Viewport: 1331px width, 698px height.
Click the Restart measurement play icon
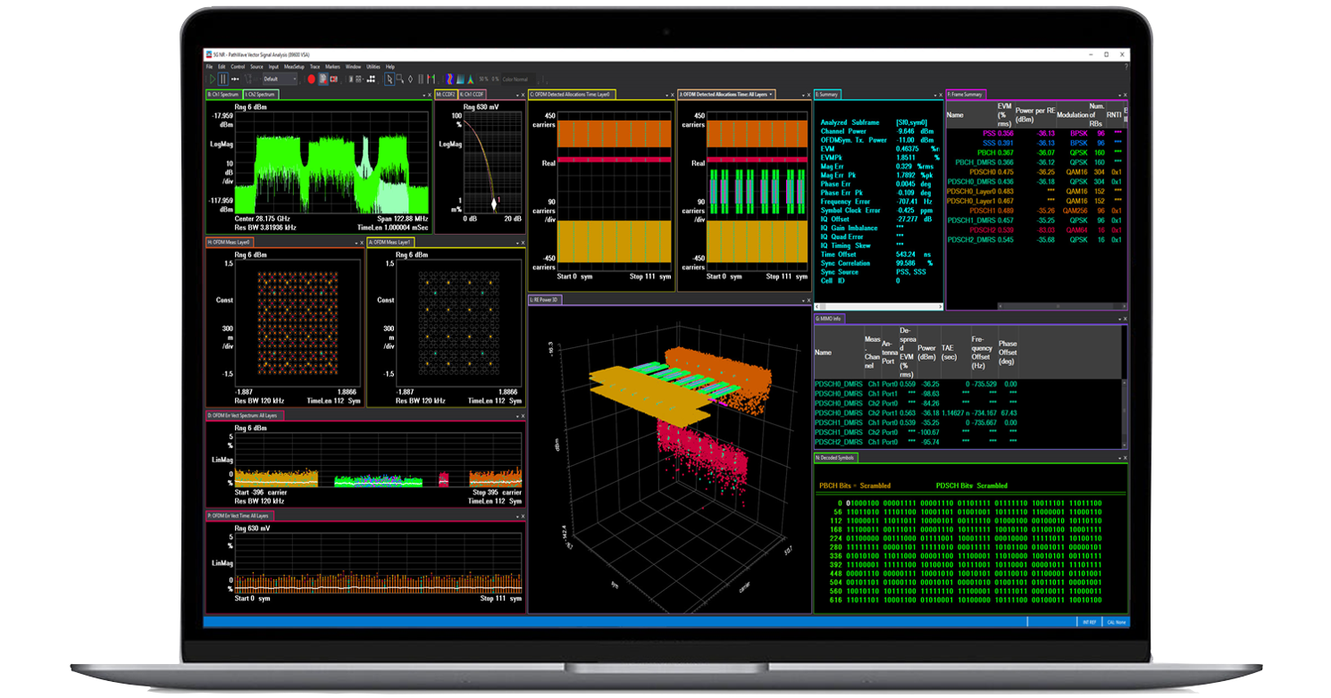pyautogui.click(x=213, y=79)
